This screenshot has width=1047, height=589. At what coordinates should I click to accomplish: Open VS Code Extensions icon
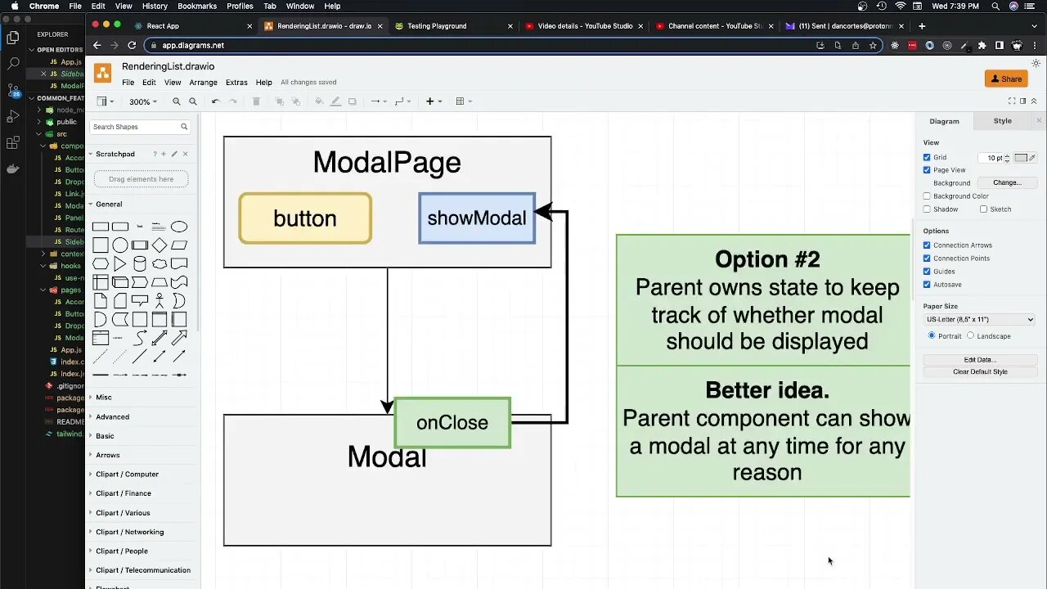(12, 142)
